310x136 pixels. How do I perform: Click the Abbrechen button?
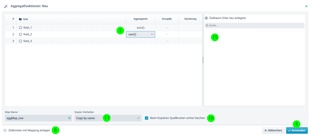(x=273, y=130)
